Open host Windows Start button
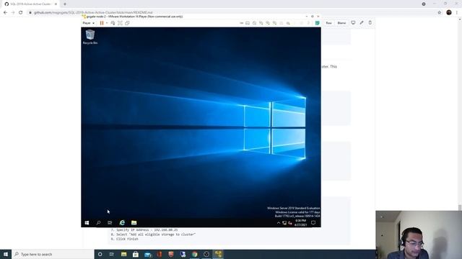 6,254
